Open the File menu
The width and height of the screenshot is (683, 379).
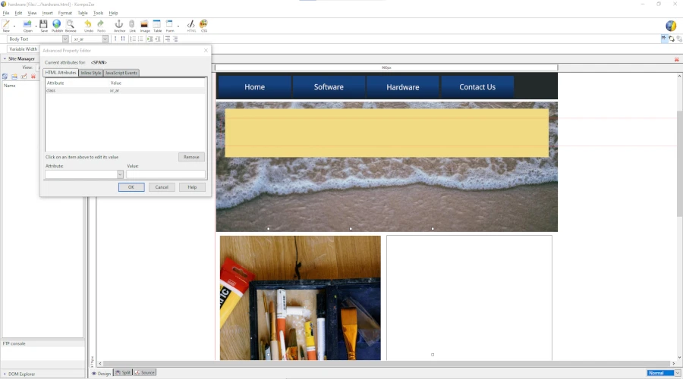click(x=6, y=13)
